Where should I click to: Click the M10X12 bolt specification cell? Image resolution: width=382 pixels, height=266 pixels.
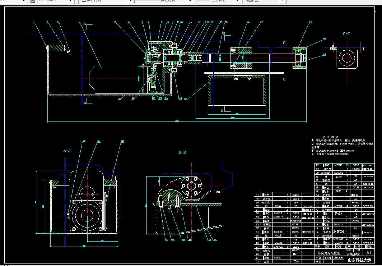tap(278, 217)
